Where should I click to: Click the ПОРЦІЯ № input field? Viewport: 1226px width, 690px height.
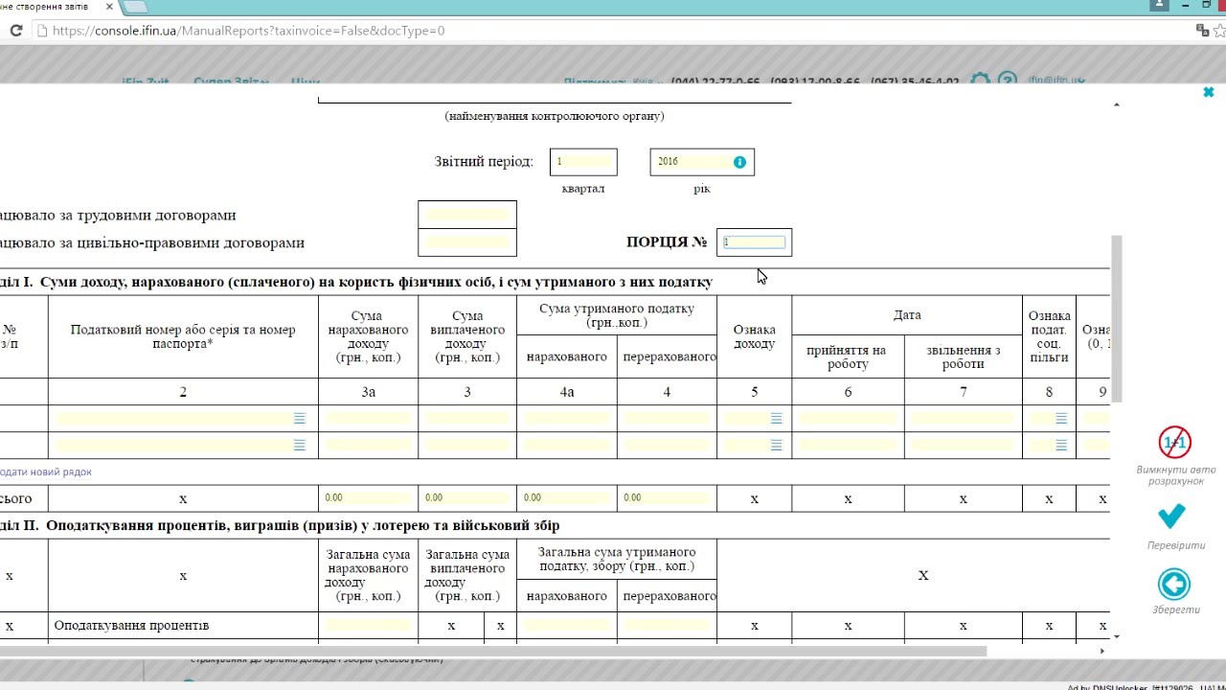755,242
